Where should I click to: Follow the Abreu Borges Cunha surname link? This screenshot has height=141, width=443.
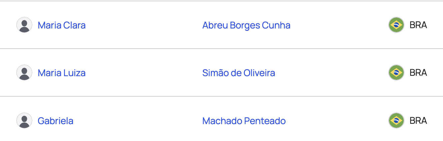tap(246, 25)
